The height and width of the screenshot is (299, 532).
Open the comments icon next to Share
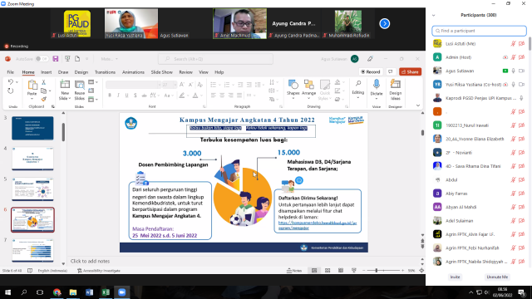tap(391, 72)
